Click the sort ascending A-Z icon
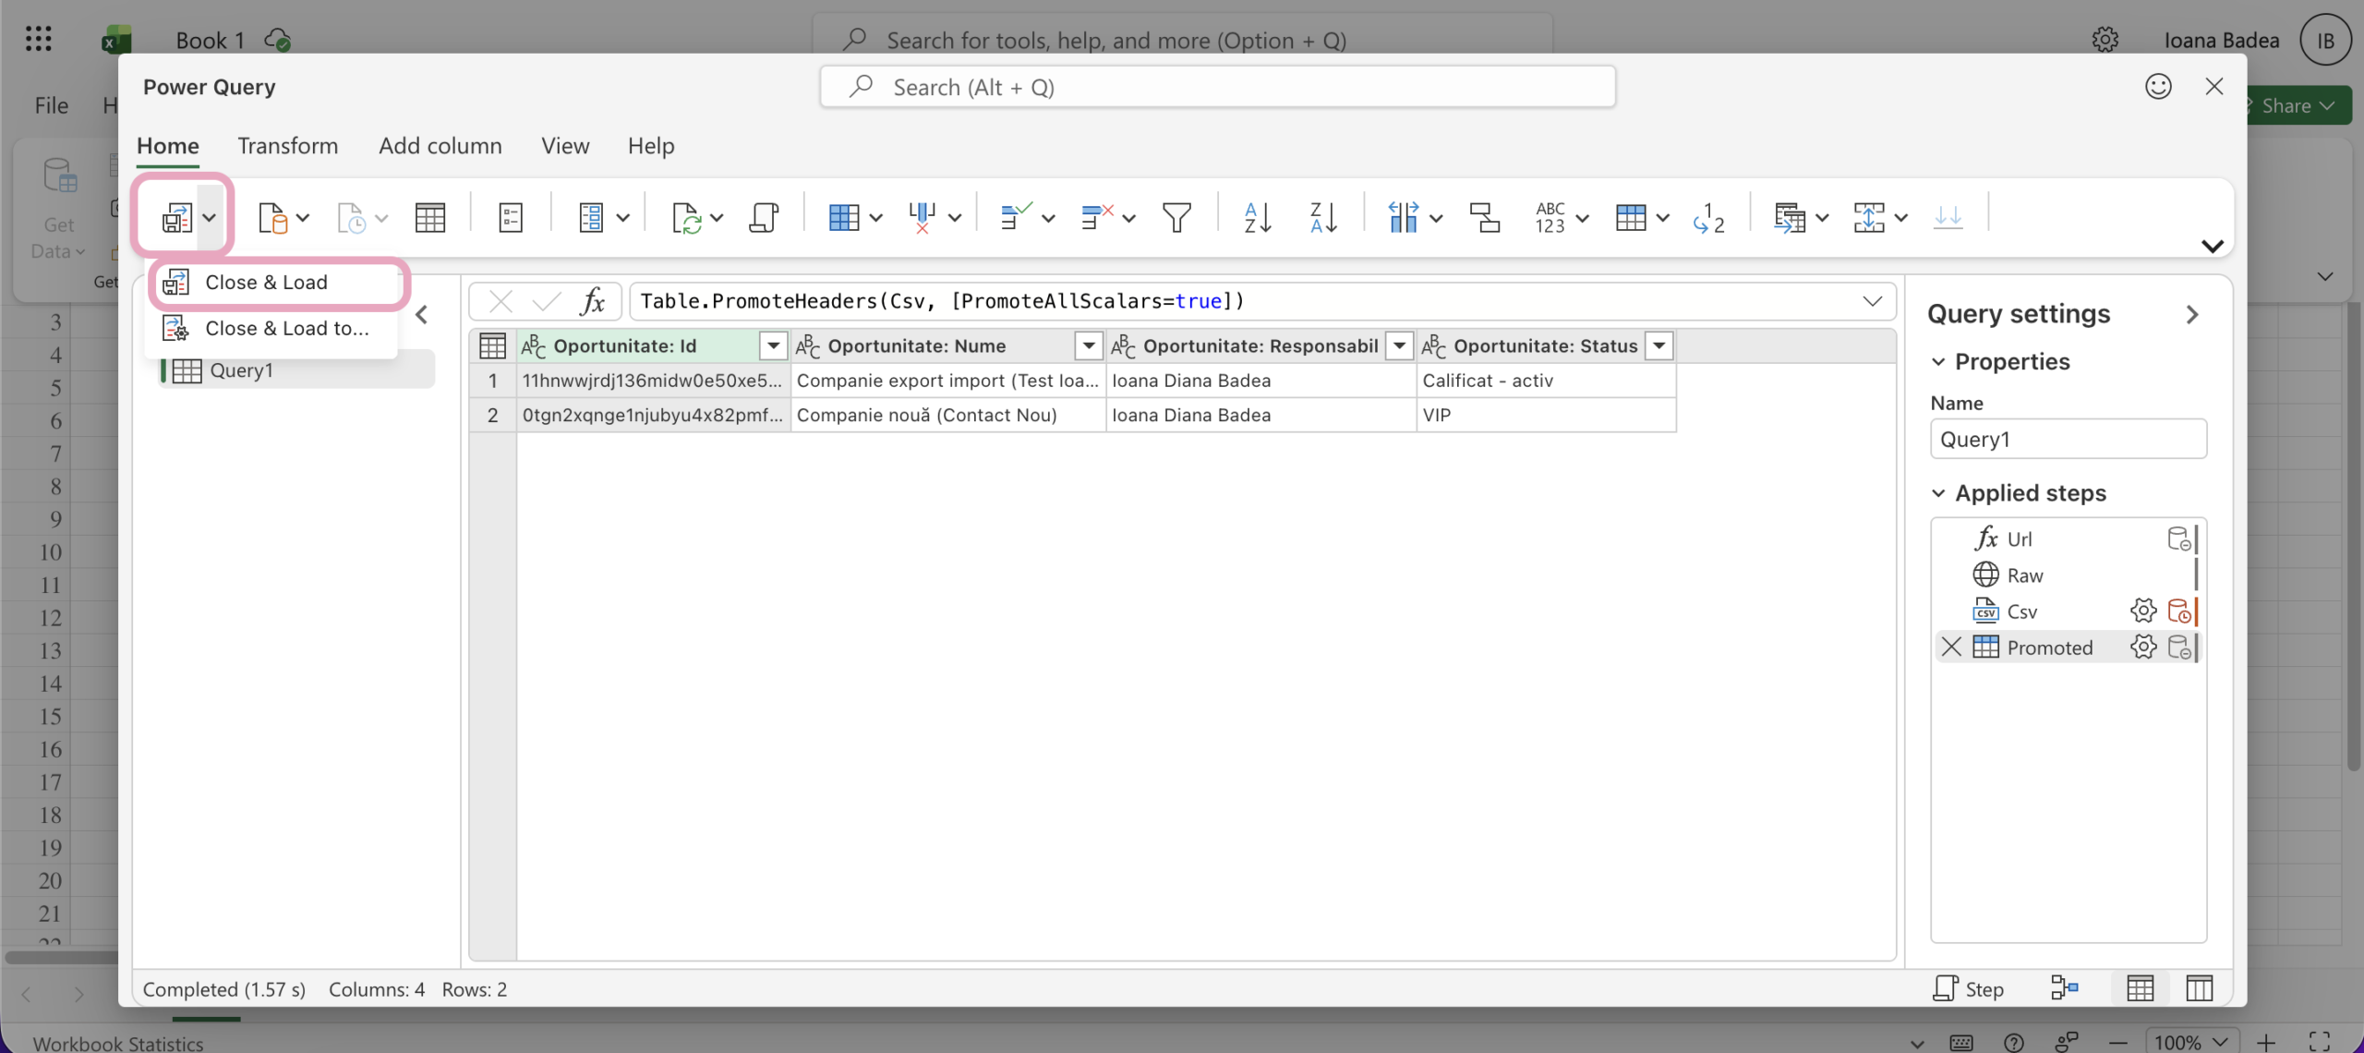This screenshot has height=1053, width=2364. [x=1257, y=218]
